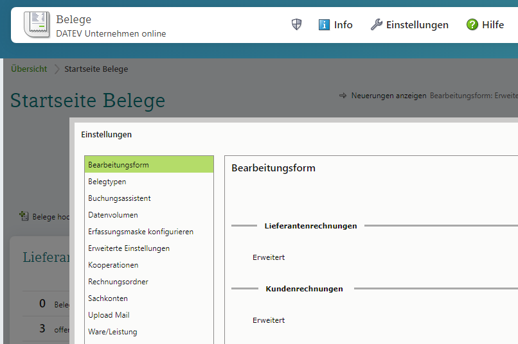Click the Einstellungen wrench icon
Image resolution: width=518 pixels, height=344 pixels.
pyautogui.click(x=377, y=24)
